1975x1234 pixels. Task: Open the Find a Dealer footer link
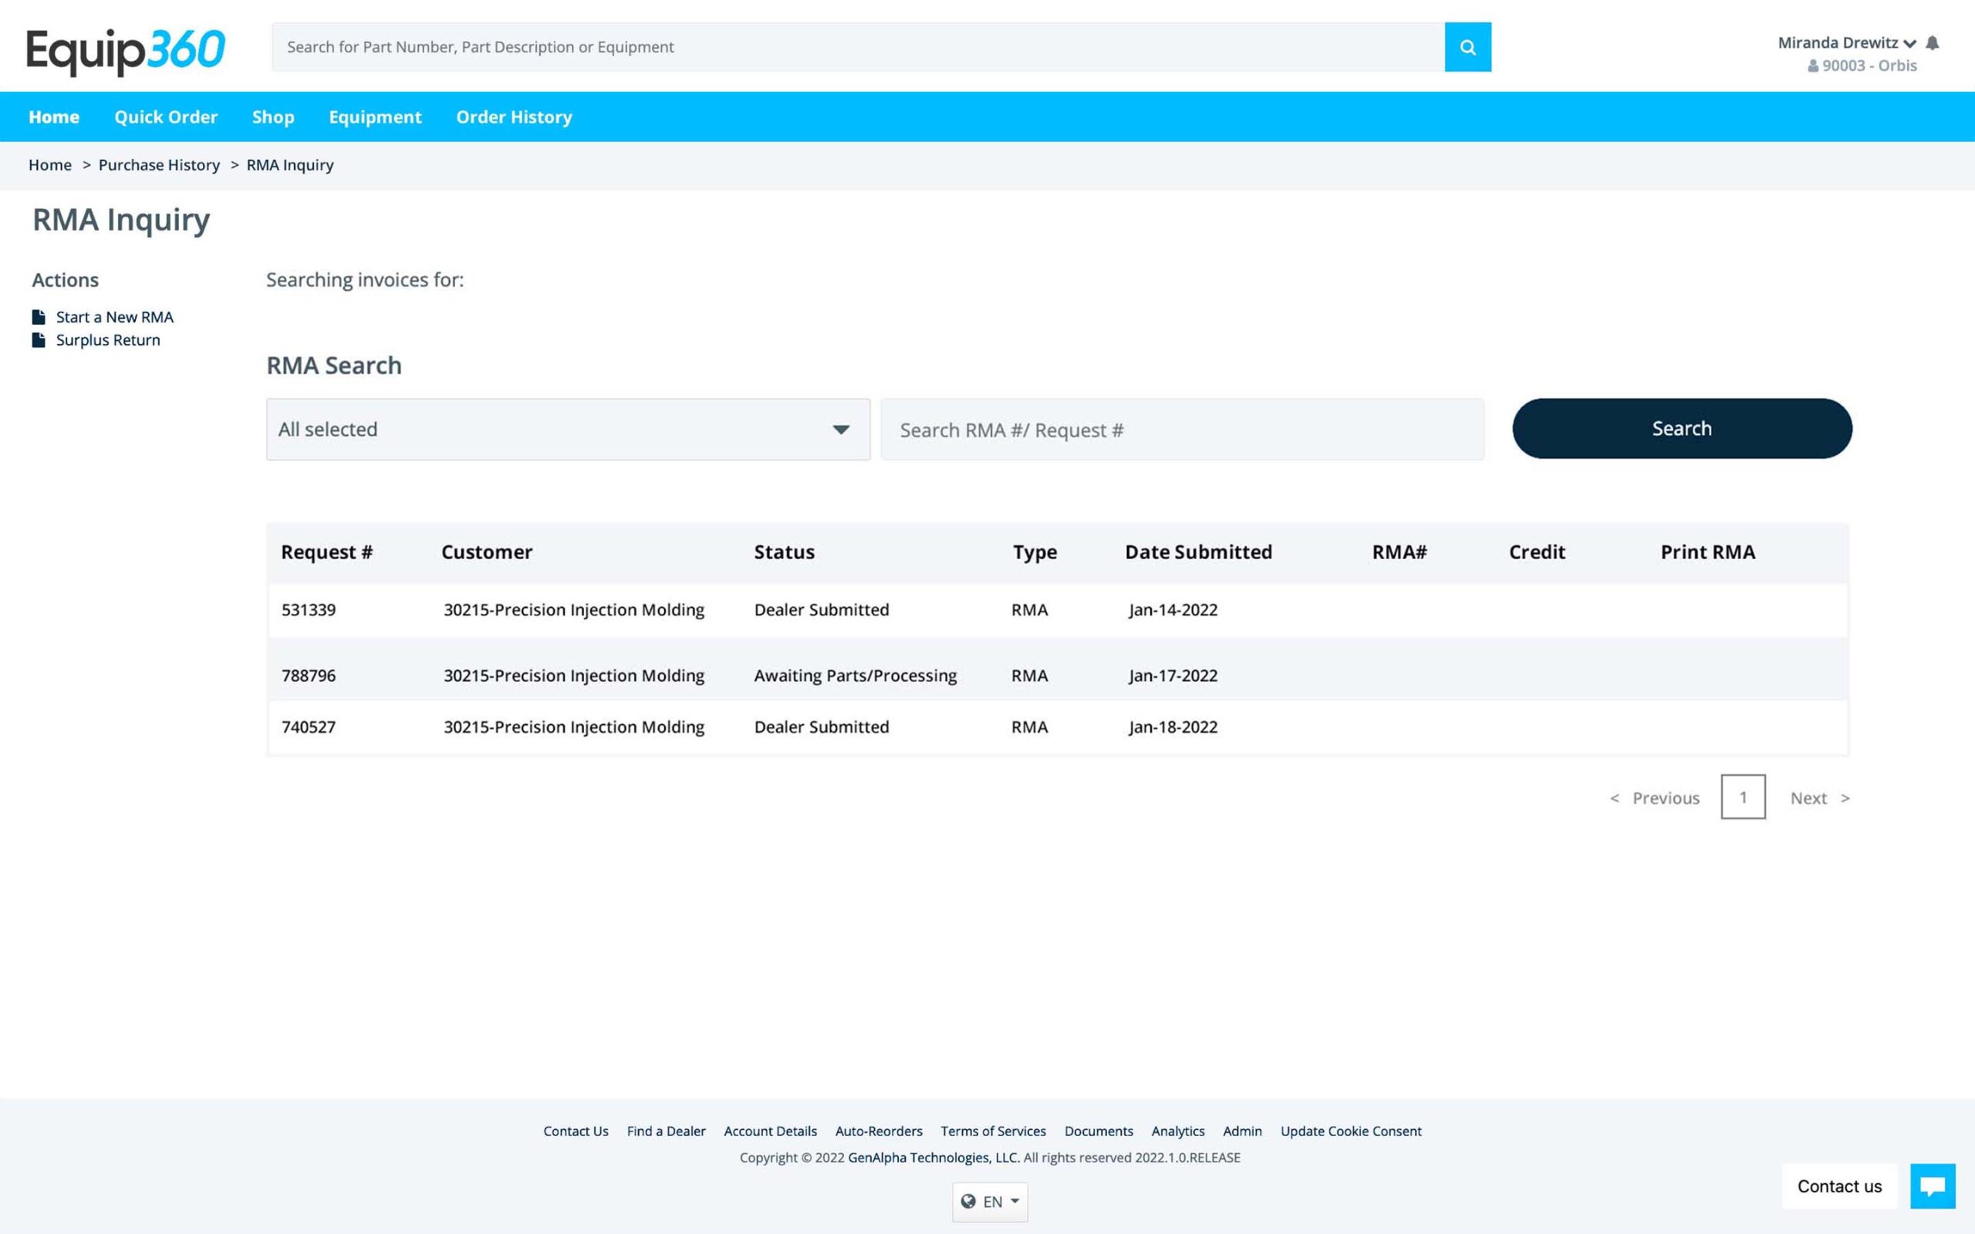pos(666,1131)
